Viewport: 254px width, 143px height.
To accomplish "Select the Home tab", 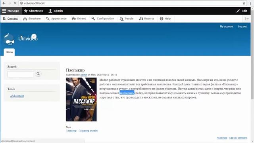I will pos(9,52).
